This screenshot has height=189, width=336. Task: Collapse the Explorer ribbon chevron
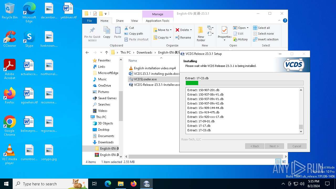click(x=280, y=20)
